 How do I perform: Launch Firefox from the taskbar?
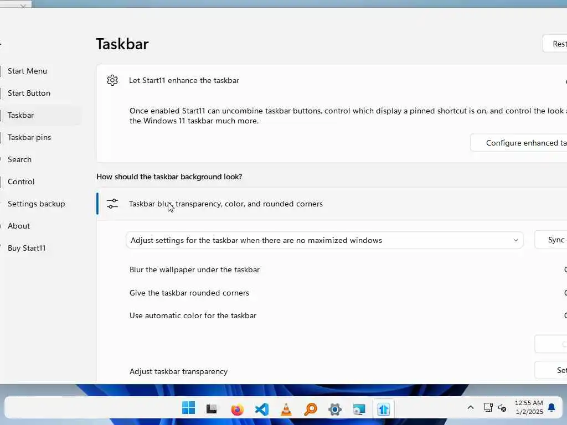click(x=237, y=410)
